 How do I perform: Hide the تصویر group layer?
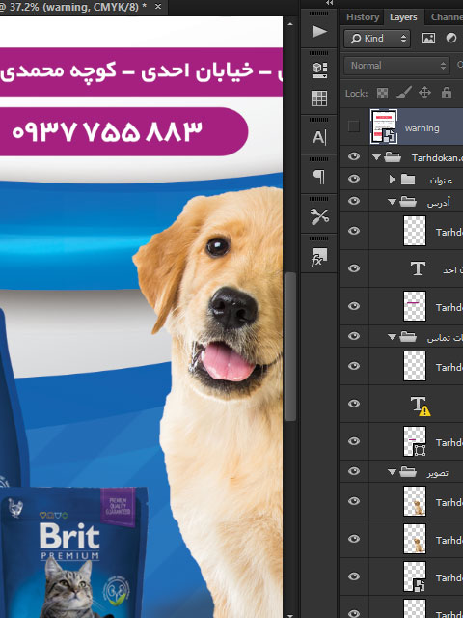[x=354, y=471]
